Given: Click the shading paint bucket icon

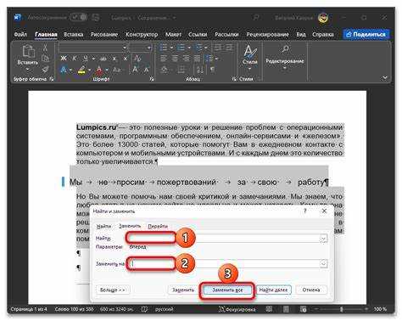Looking at the screenshot, I should (164, 70).
